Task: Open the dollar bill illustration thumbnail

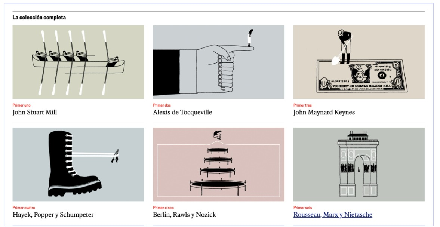Action: 359,62
